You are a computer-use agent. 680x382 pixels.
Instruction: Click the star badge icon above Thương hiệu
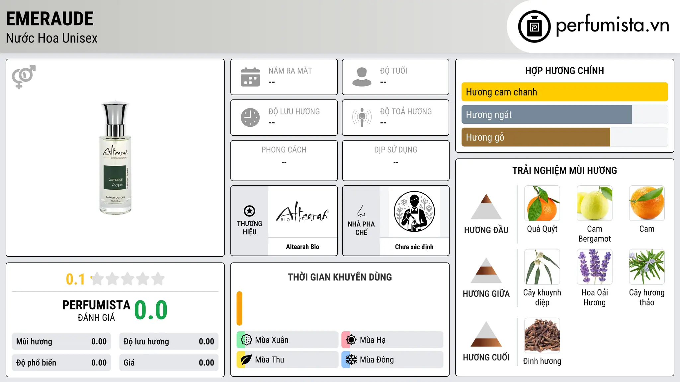click(x=249, y=211)
